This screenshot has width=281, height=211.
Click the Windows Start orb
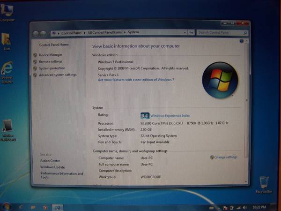[6, 207]
